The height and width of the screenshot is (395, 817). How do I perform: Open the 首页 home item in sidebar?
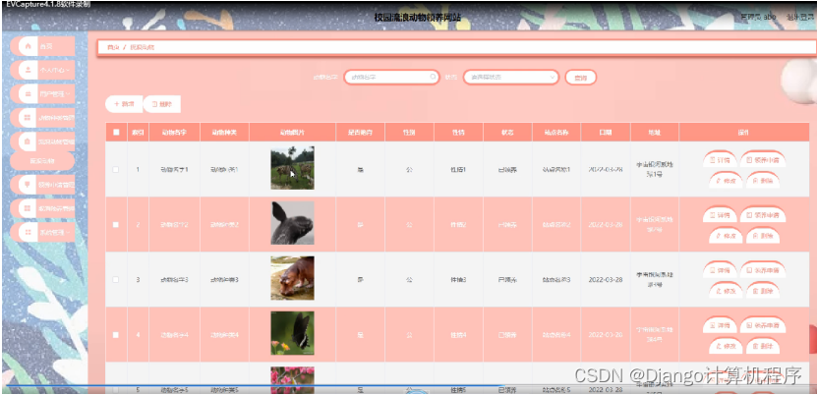point(42,46)
